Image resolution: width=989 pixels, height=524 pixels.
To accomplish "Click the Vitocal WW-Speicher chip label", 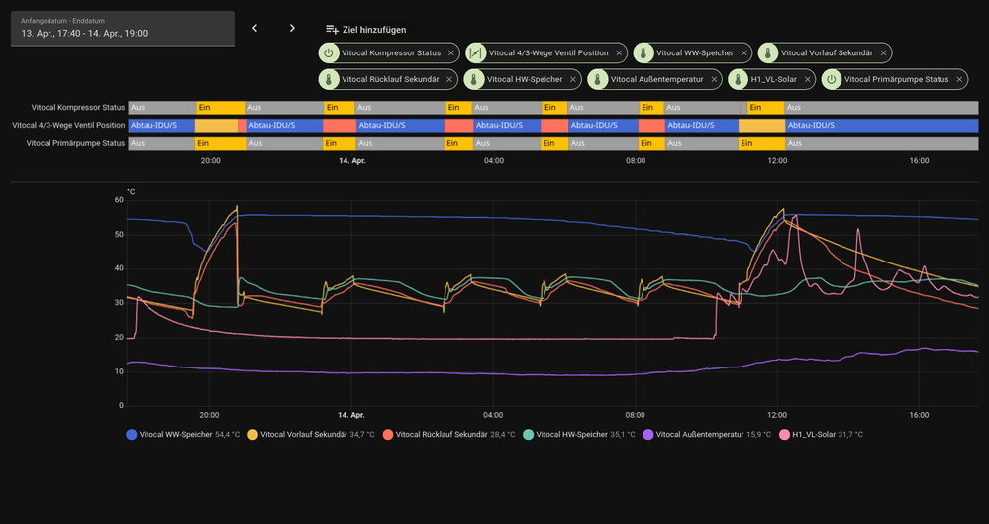I will point(695,53).
